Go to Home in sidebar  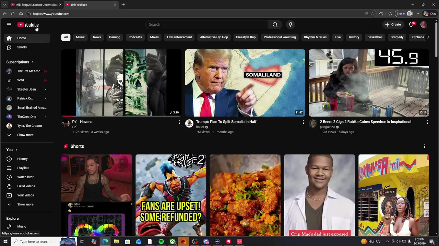click(27, 38)
